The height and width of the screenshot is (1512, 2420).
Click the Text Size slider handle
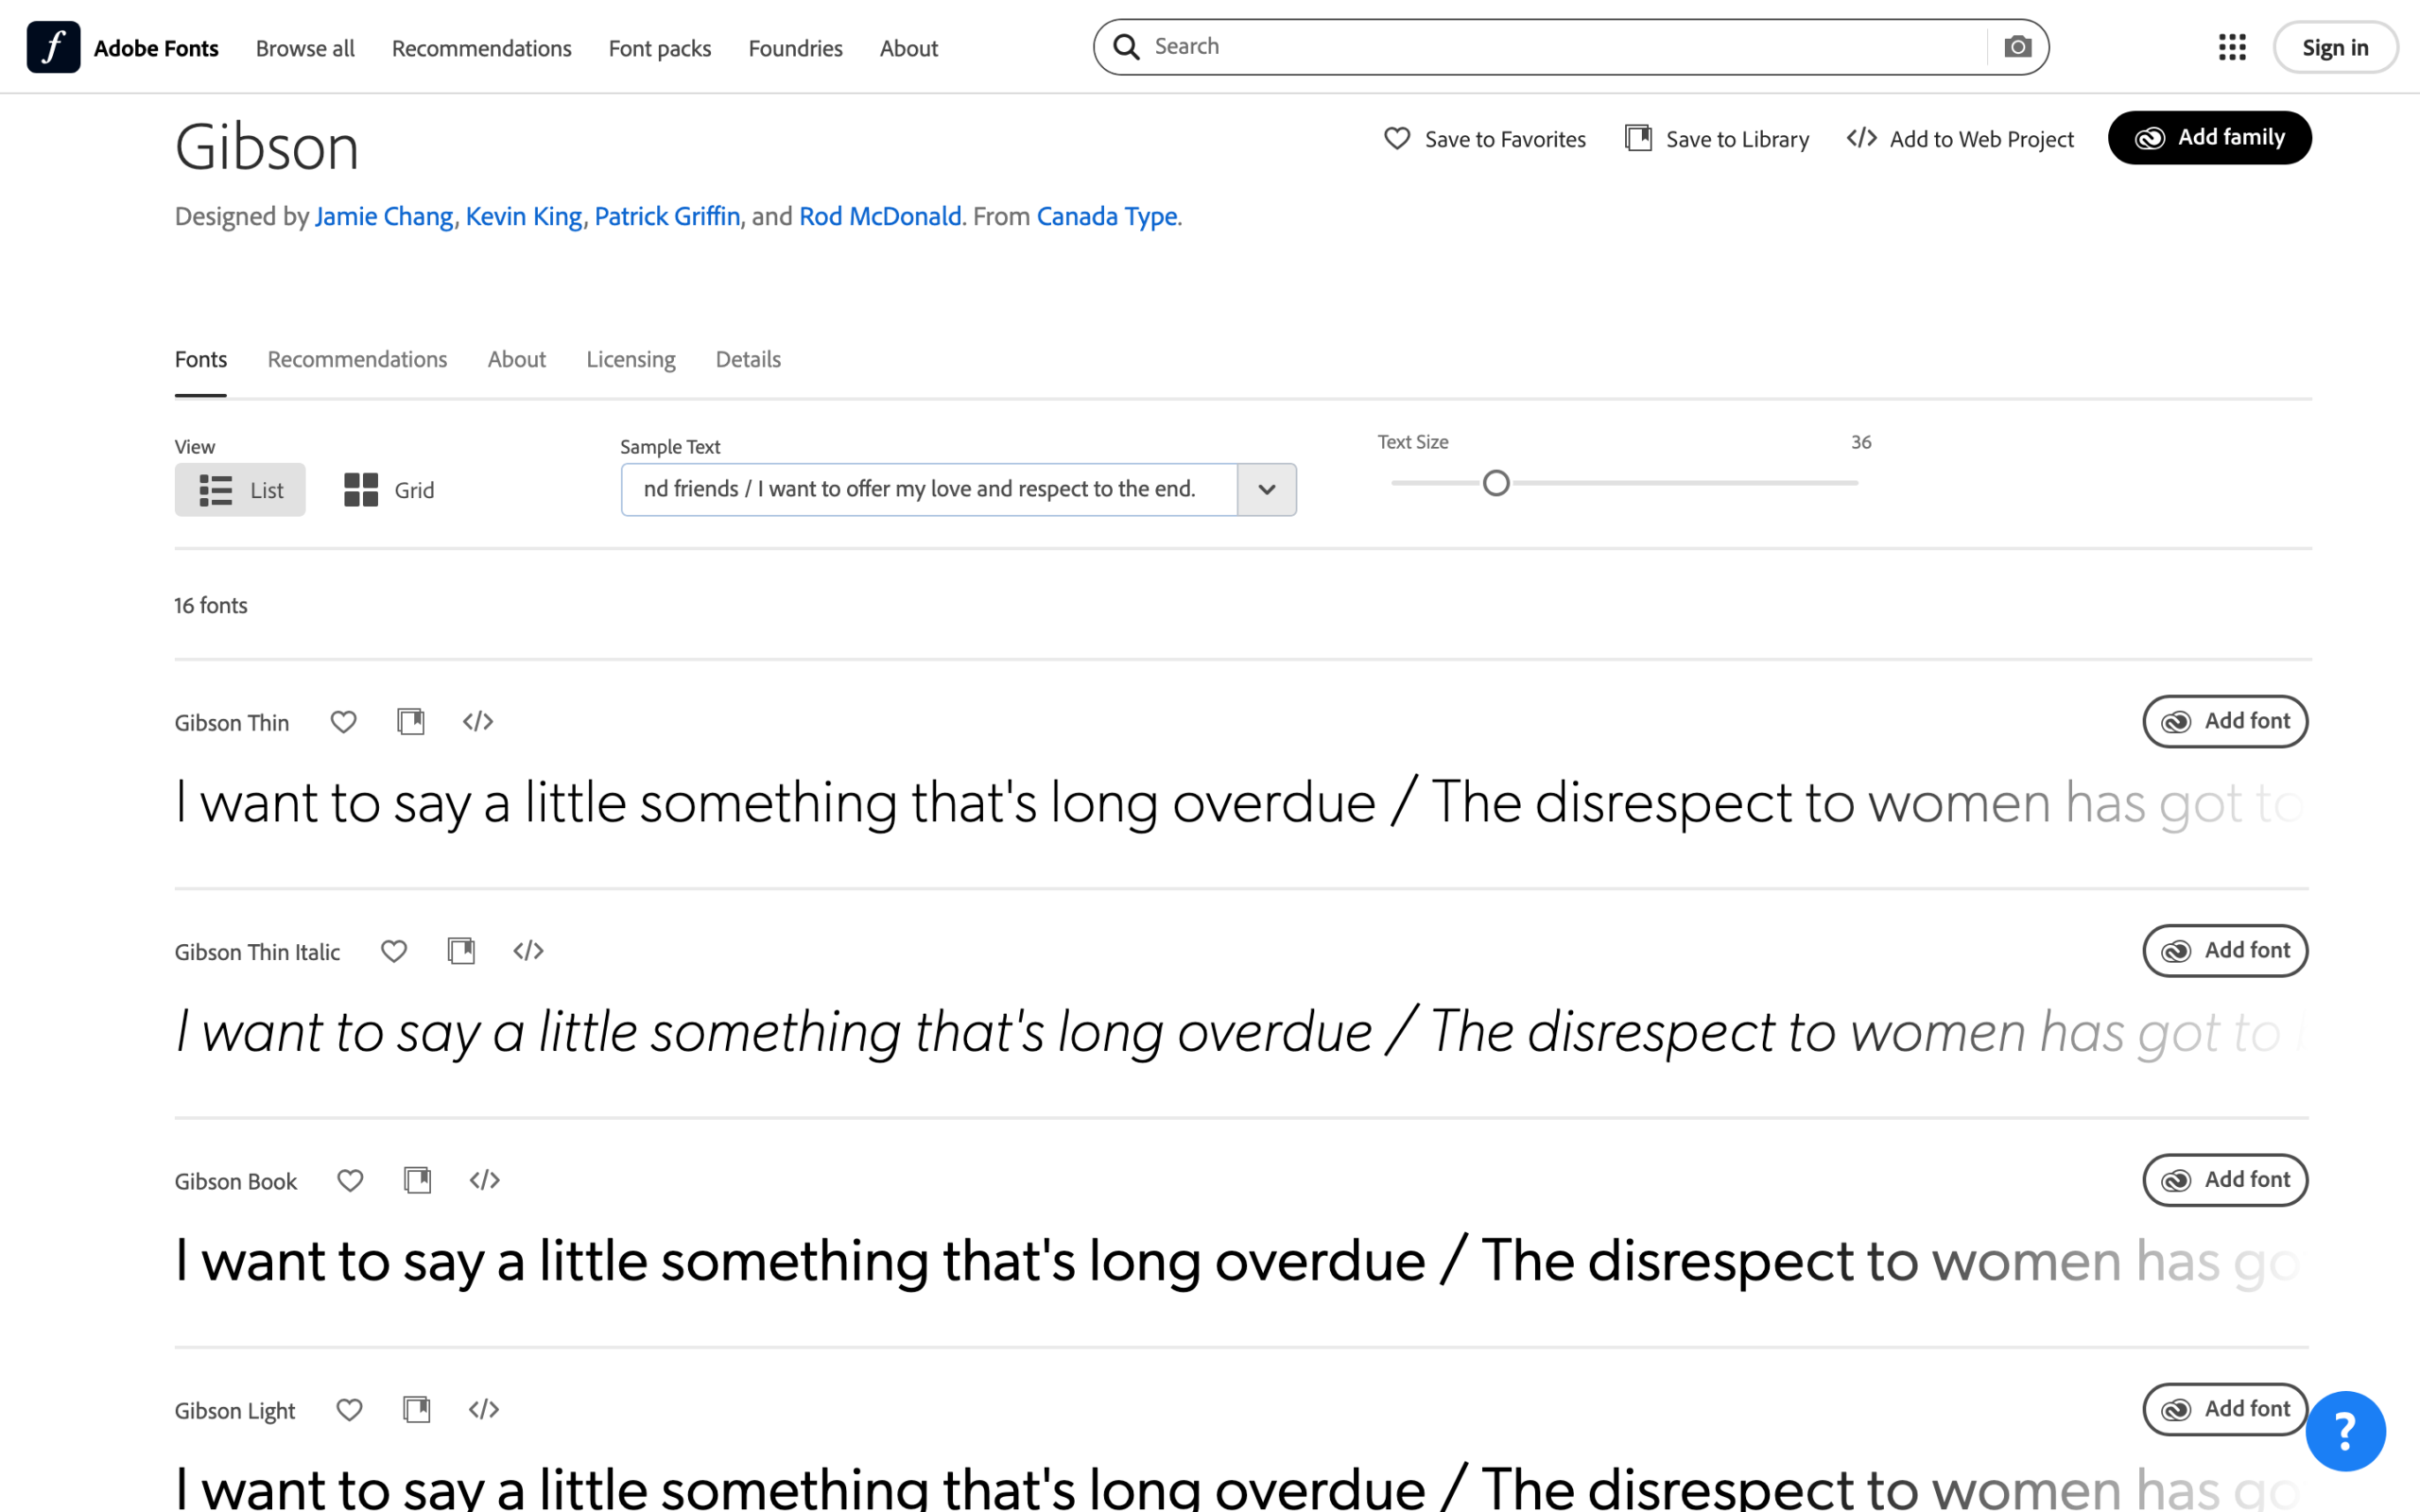coord(1496,484)
